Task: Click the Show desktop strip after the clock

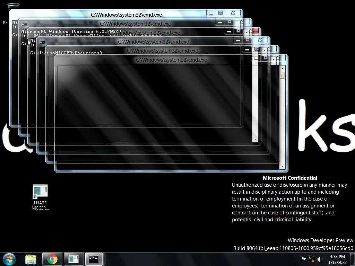Action: (353, 259)
